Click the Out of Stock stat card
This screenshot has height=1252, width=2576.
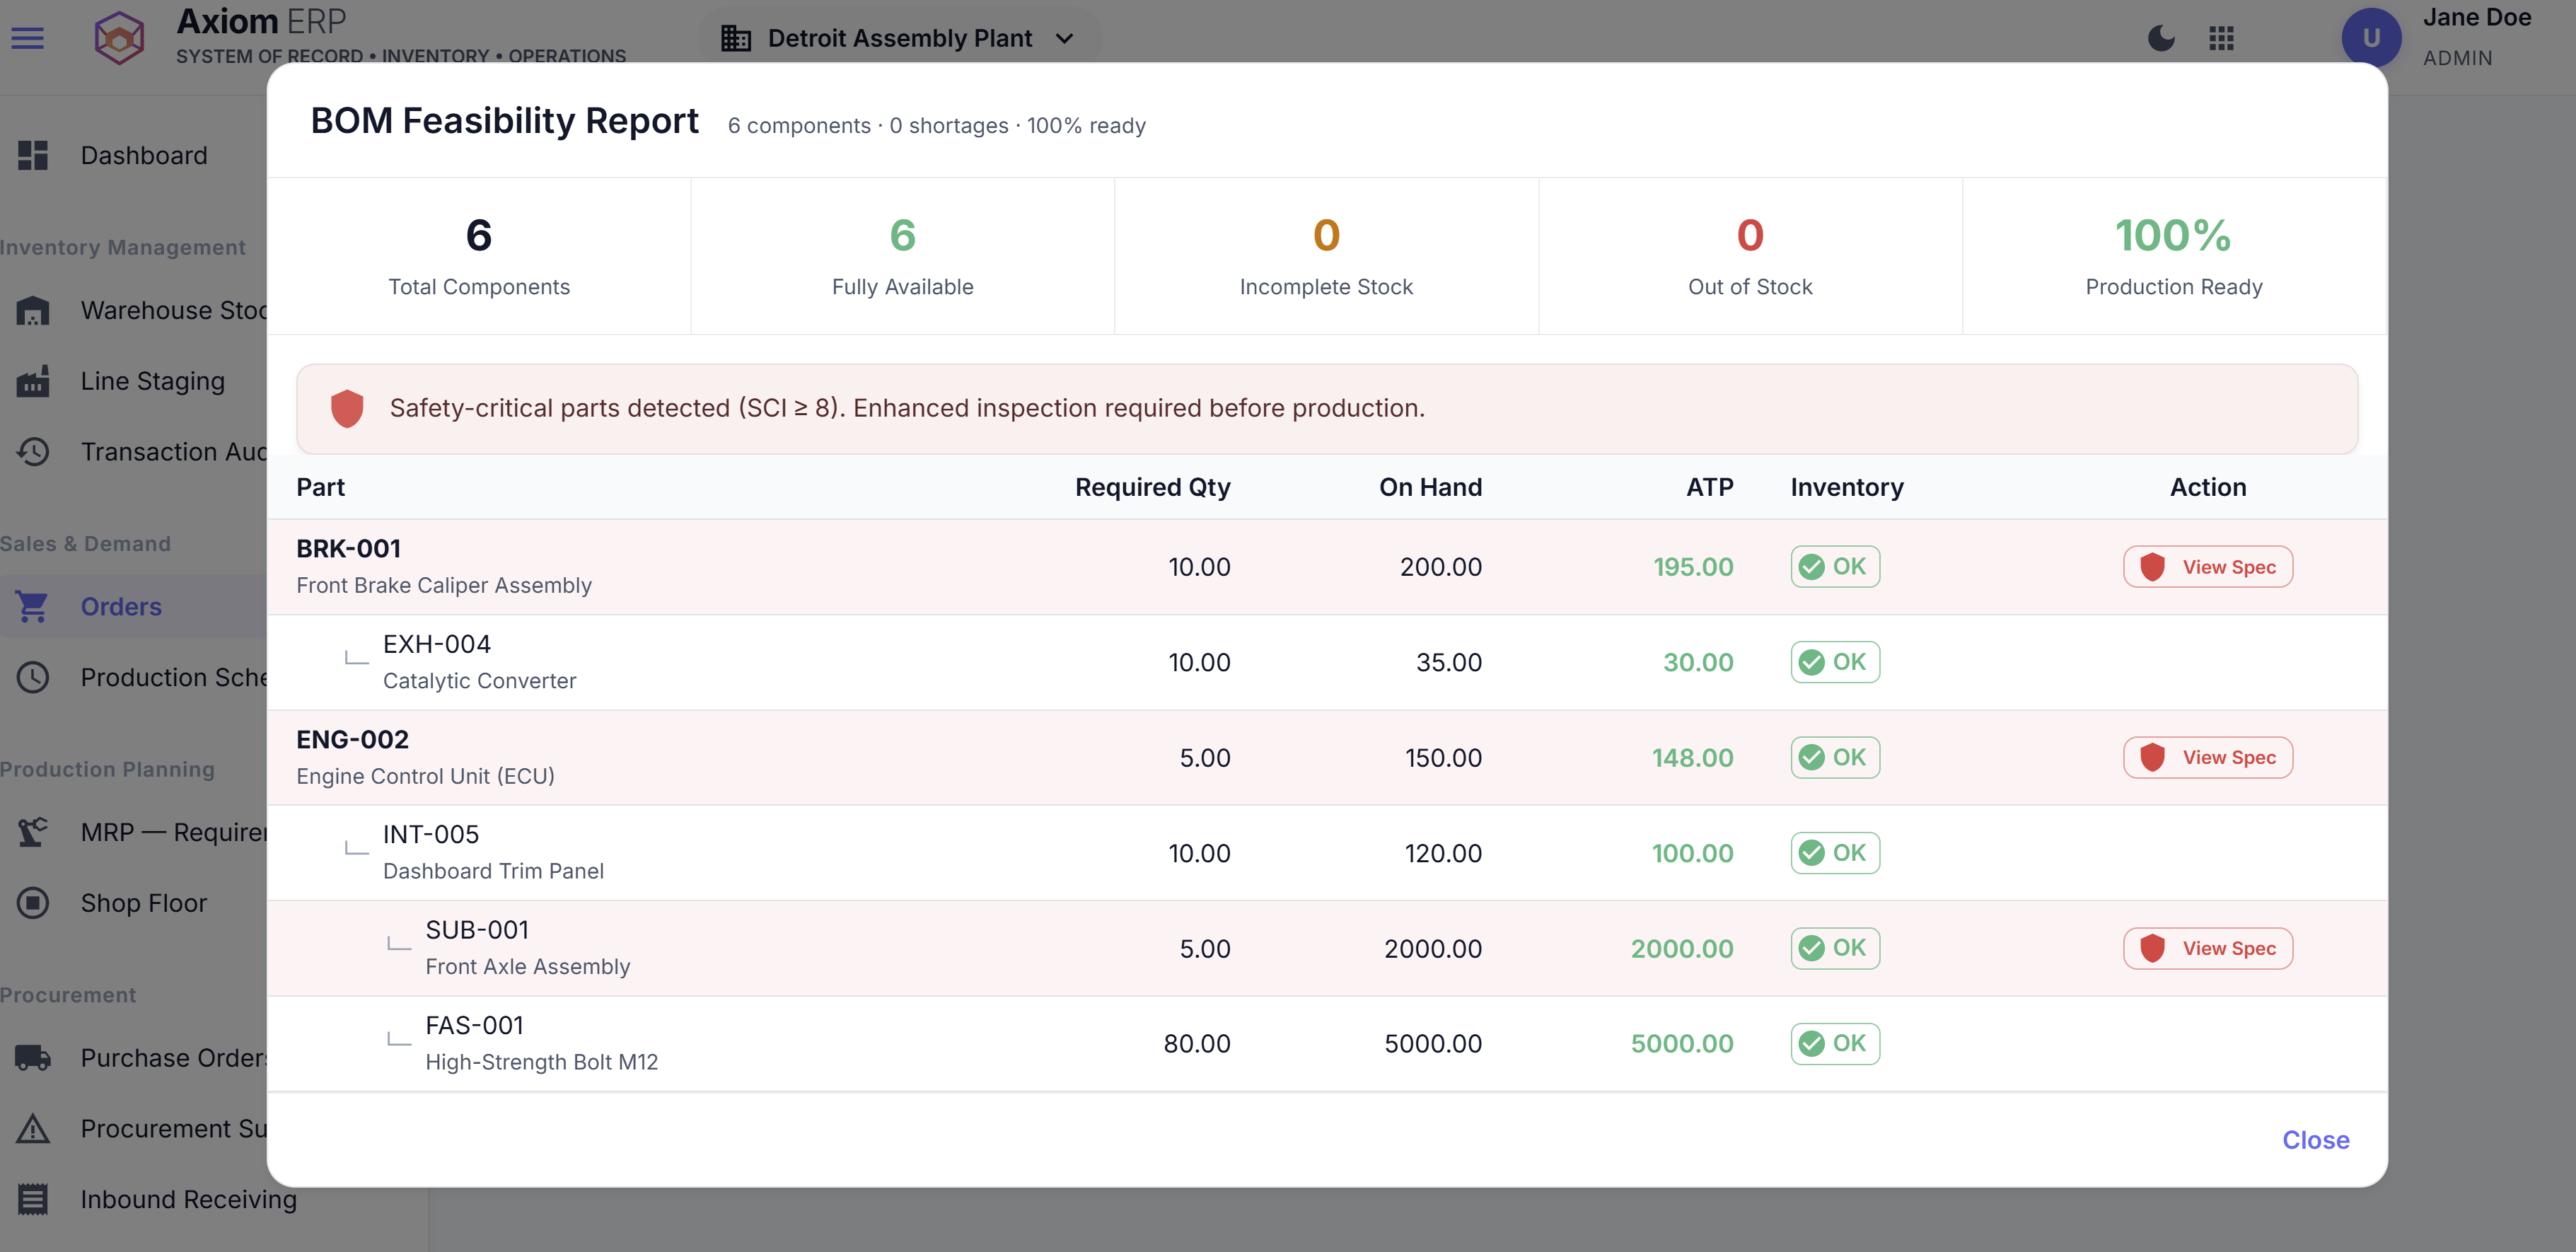point(1750,256)
